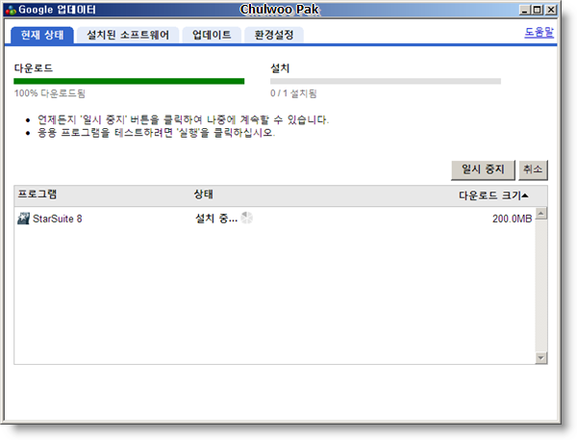
Task: Close the Google Updater window
Action: tap(550, 10)
